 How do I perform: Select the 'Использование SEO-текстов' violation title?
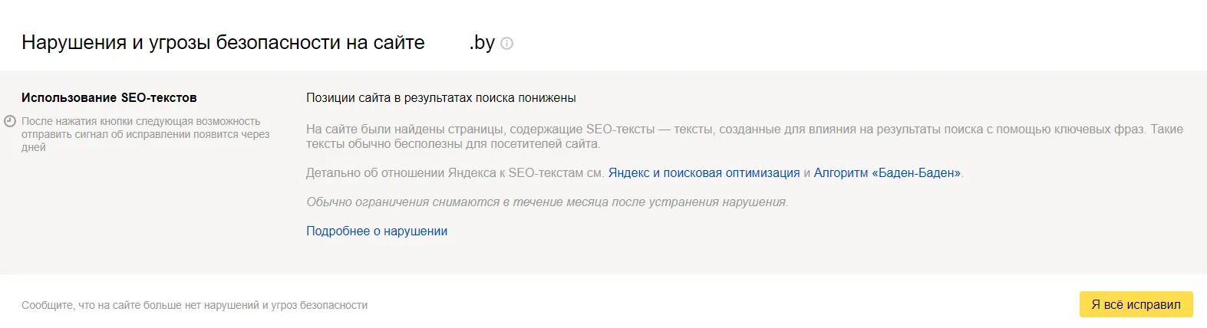(x=109, y=98)
